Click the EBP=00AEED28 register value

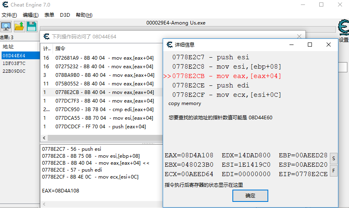coord(303,155)
